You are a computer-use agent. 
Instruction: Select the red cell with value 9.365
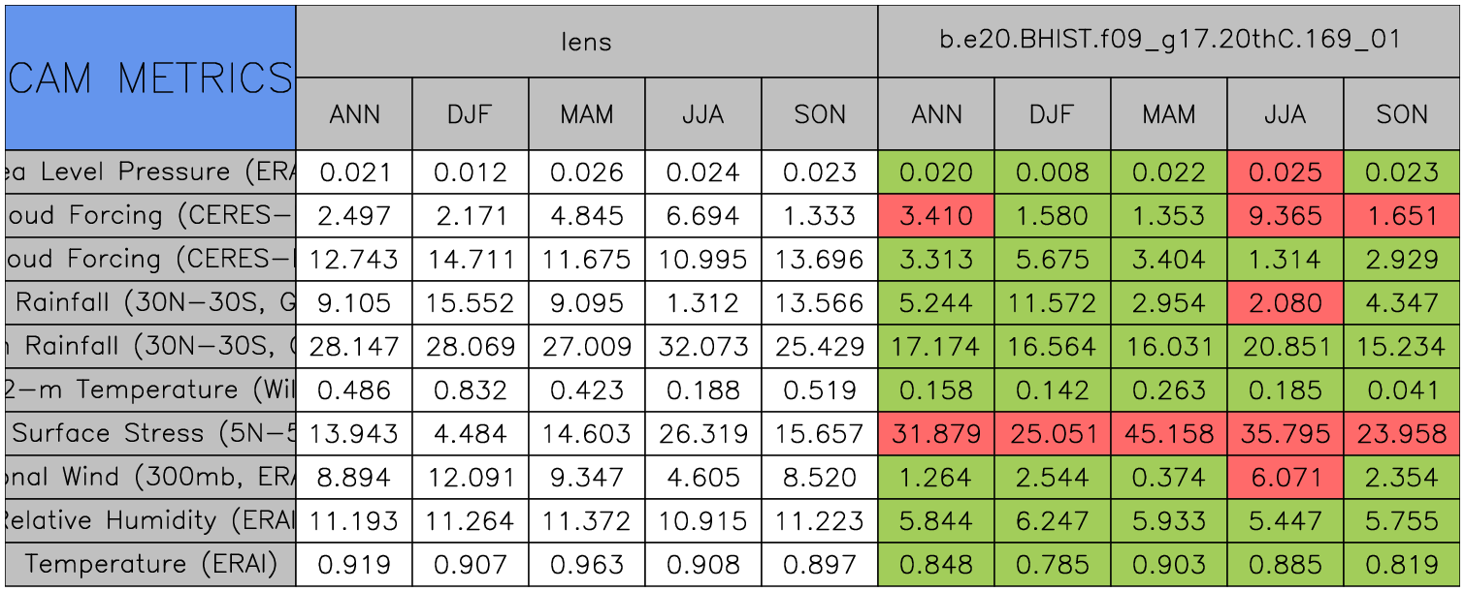point(1285,216)
